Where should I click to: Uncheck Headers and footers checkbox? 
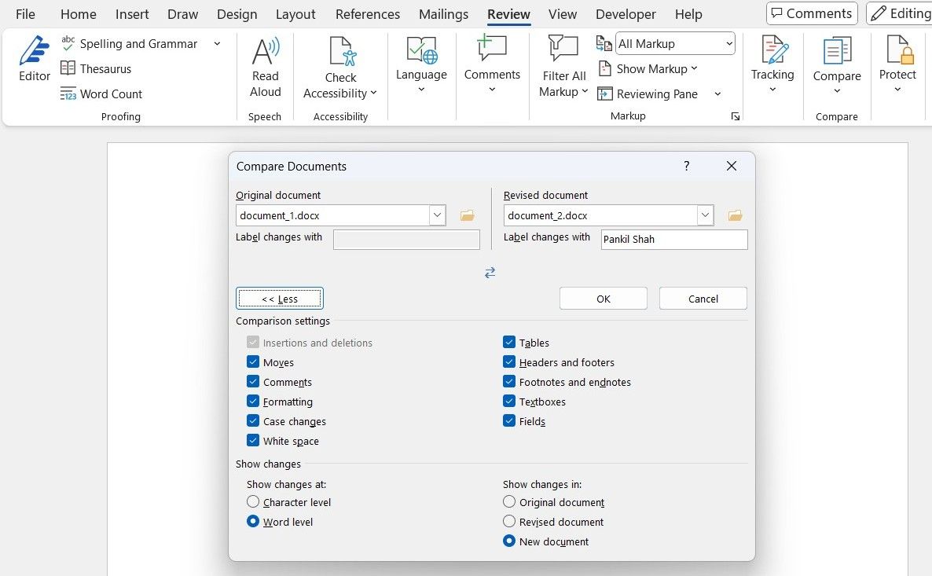click(x=508, y=361)
